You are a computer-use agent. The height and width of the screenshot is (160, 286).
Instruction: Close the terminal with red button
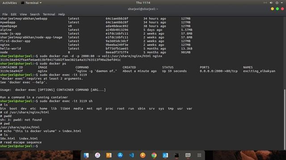[282, 9]
